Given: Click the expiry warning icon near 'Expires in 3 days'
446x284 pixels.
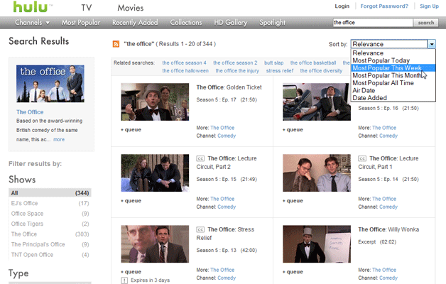Looking at the screenshot, I should pos(124,280).
